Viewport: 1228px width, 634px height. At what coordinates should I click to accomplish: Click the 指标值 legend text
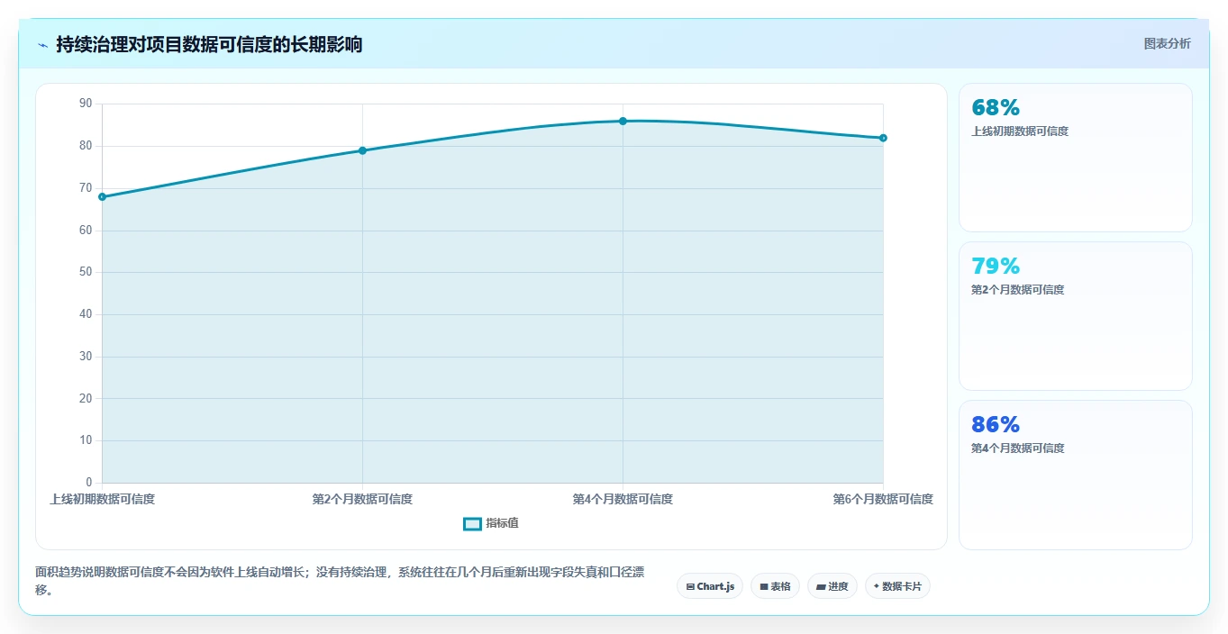click(x=502, y=523)
